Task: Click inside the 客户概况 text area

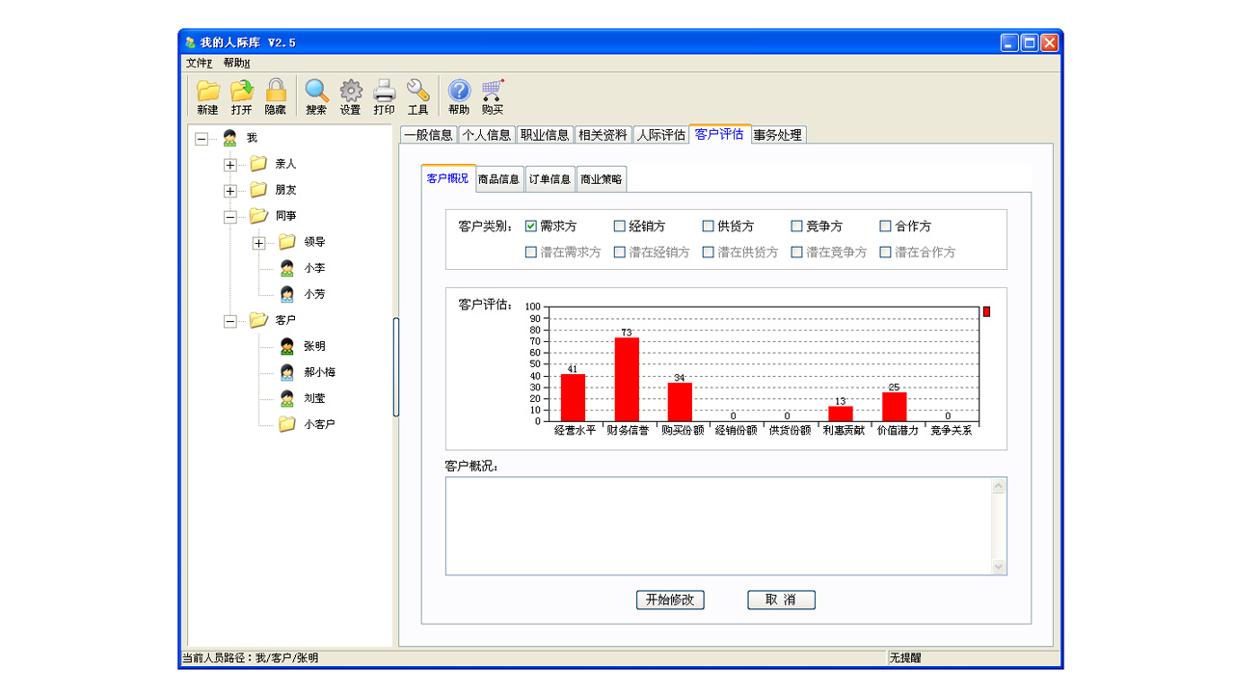Action: click(x=718, y=525)
